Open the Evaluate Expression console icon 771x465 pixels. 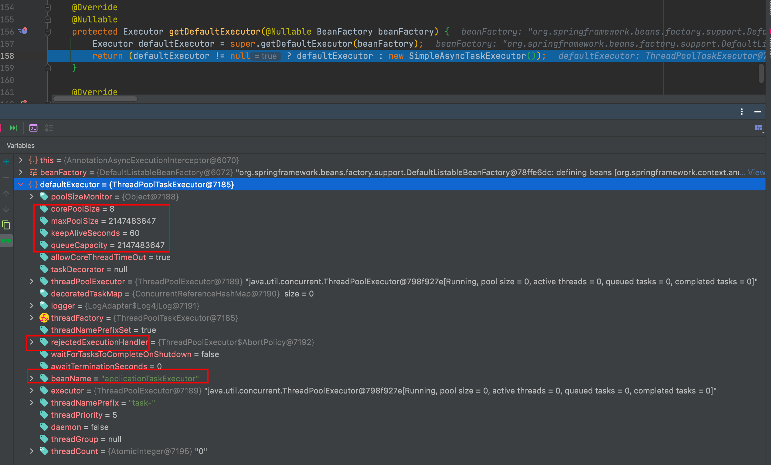click(33, 128)
